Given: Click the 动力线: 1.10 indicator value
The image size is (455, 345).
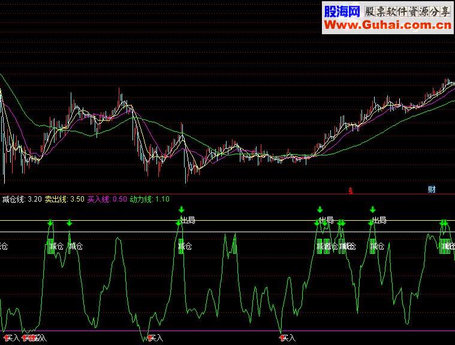Looking at the screenshot, I should [149, 199].
